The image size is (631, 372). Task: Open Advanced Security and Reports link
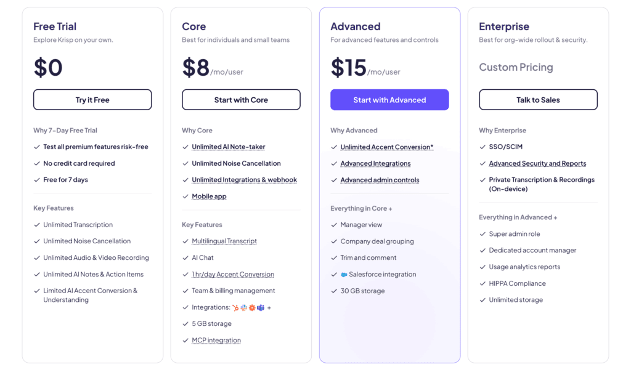[537, 164]
